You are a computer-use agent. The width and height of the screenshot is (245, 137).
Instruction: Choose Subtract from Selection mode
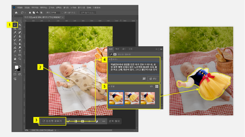(x=38, y=13)
